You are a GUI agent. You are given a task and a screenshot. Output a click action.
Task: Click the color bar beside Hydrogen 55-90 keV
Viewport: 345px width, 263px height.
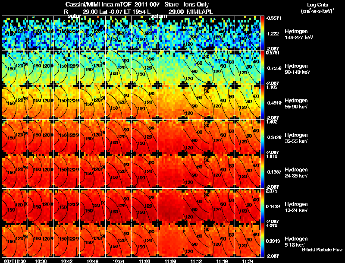tap(262, 102)
